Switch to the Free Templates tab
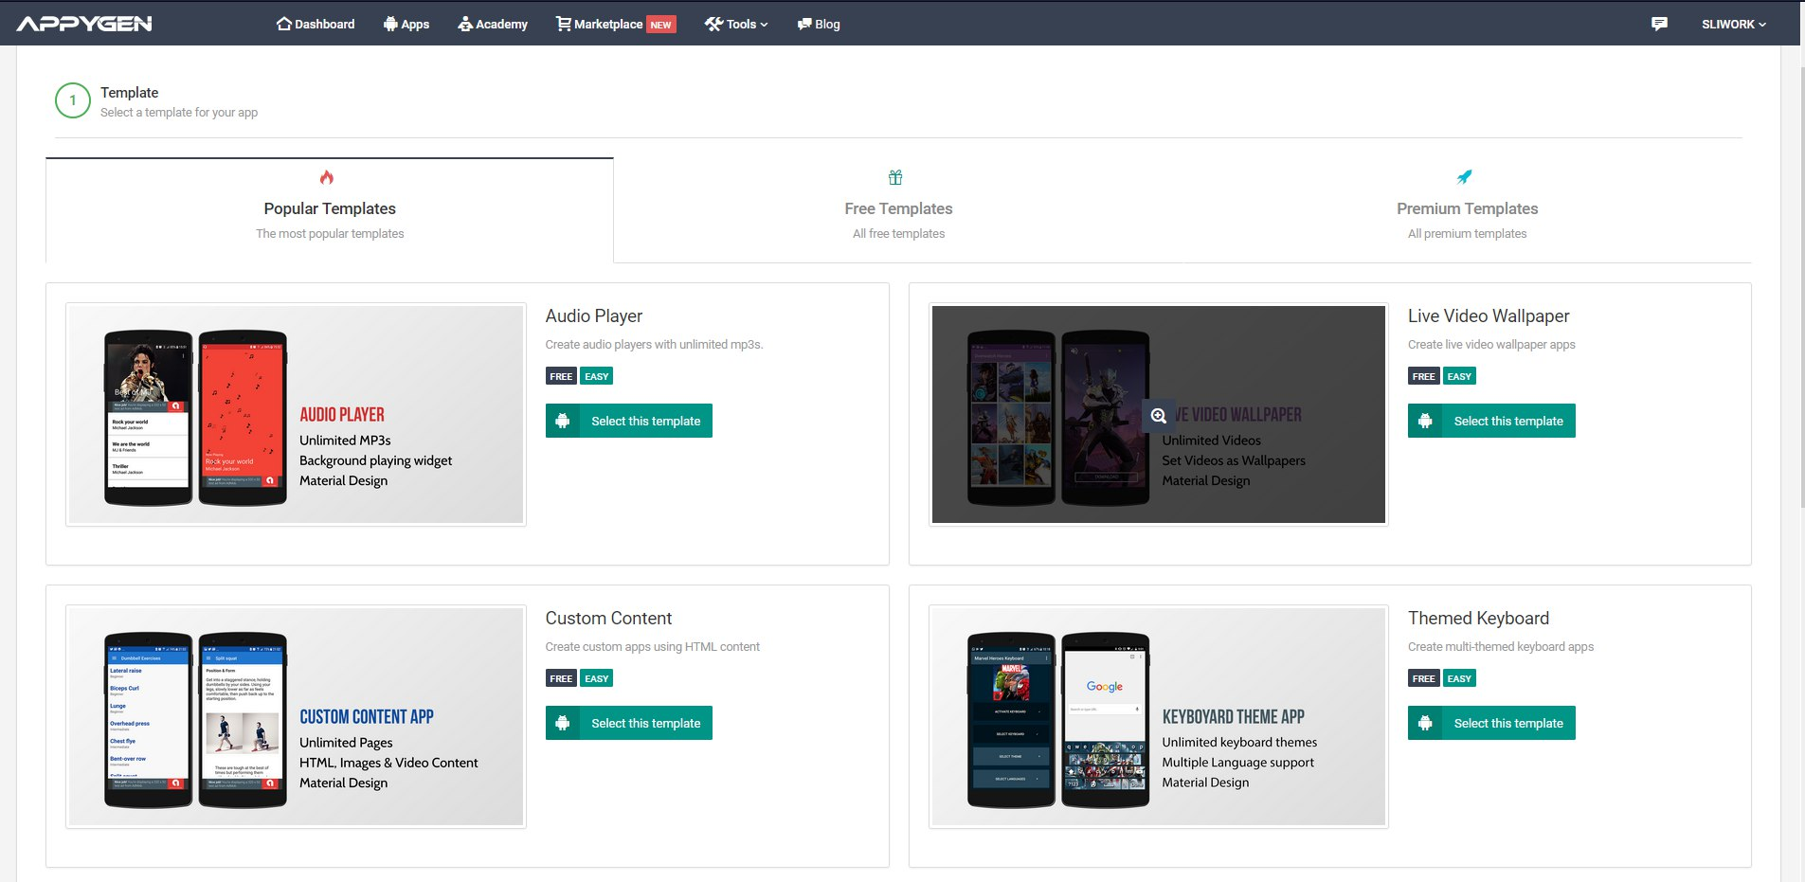Image resolution: width=1805 pixels, height=882 pixels. pyautogui.click(x=898, y=210)
